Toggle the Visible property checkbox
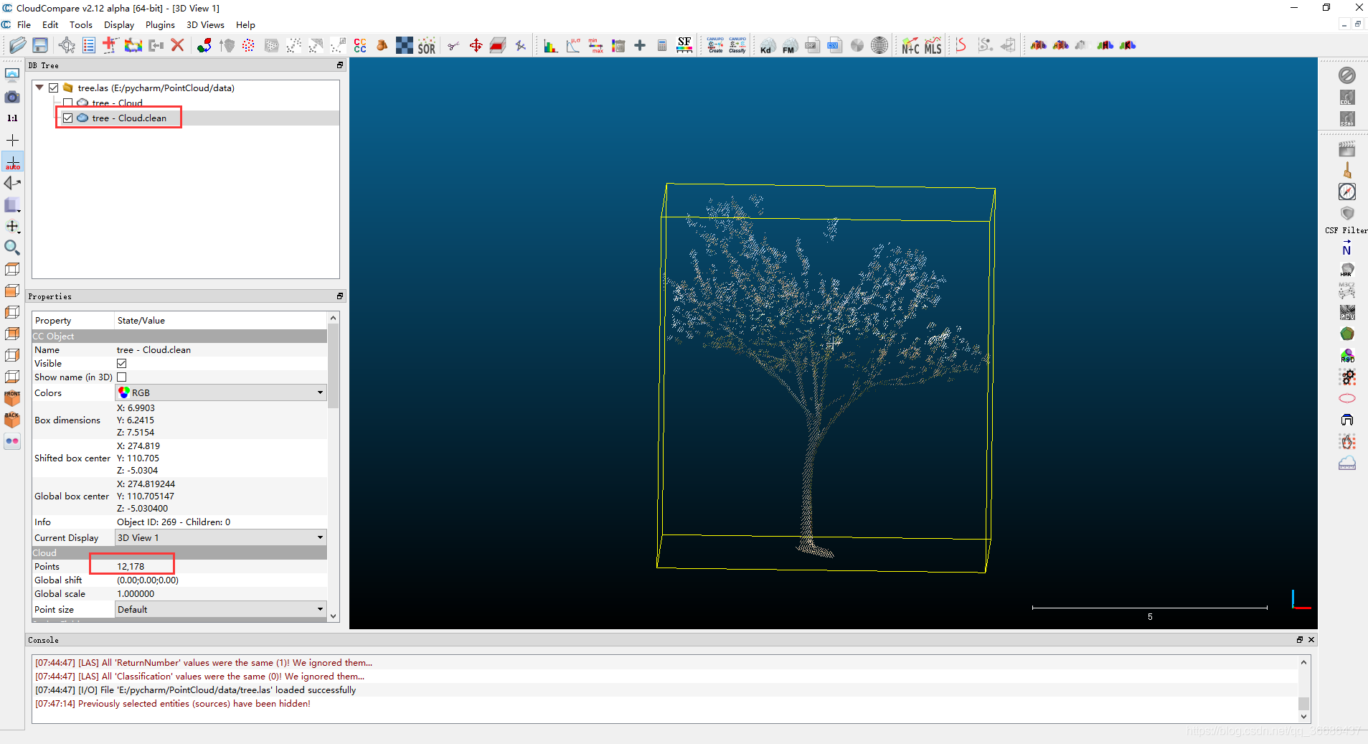The image size is (1368, 744). click(122, 364)
